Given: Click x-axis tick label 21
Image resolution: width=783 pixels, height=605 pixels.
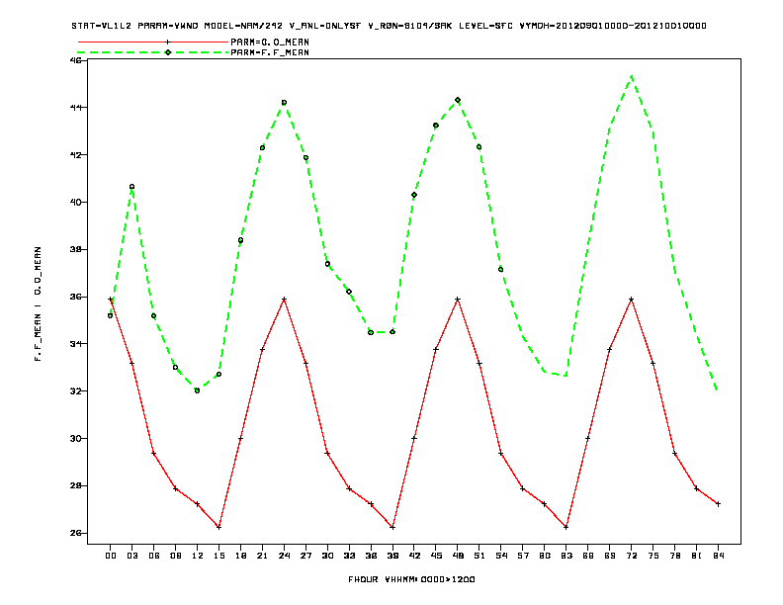Looking at the screenshot, I should [x=262, y=556].
